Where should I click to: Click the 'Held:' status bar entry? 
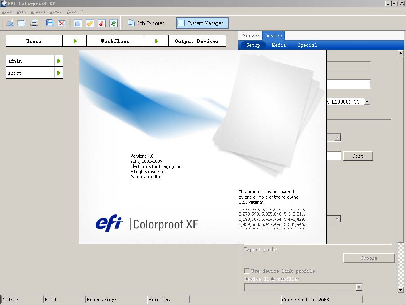tap(51, 299)
